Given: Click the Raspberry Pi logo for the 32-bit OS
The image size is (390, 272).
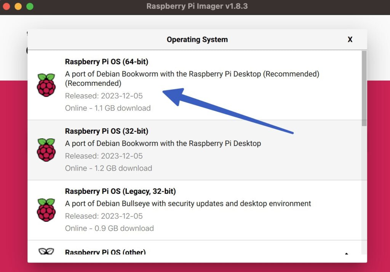Looking at the screenshot, I should 46,149.
